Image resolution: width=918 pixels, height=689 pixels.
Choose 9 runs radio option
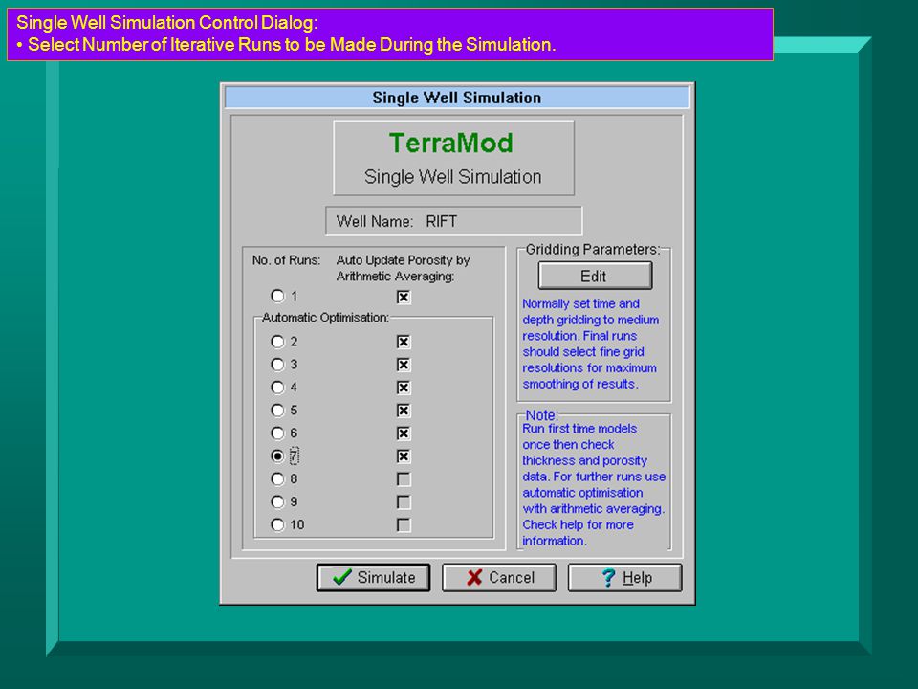(277, 501)
